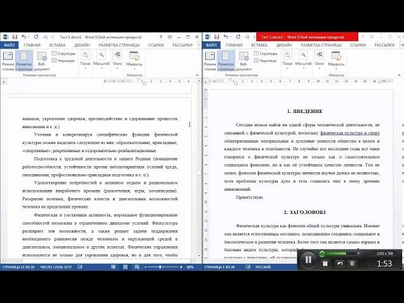This screenshot has height=303, width=404.
Task: Restart the recording with the undo arrow button
Action: tap(340, 263)
